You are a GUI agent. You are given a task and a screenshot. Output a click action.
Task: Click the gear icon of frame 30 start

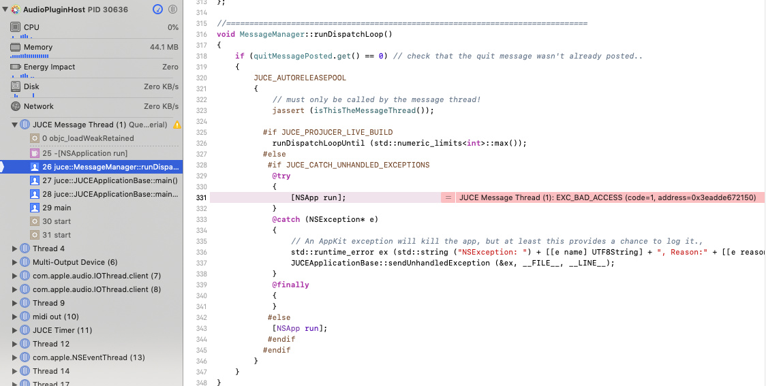[x=35, y=221]
